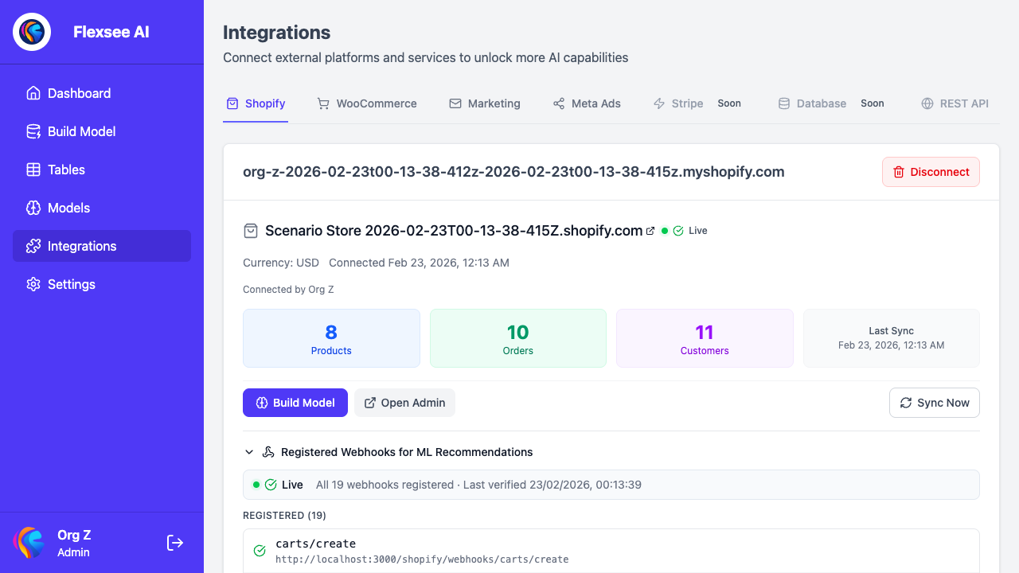Click the Tables icon in the sidebar
The width and height of the screenshot is (1019, 573).
point(33,170)
